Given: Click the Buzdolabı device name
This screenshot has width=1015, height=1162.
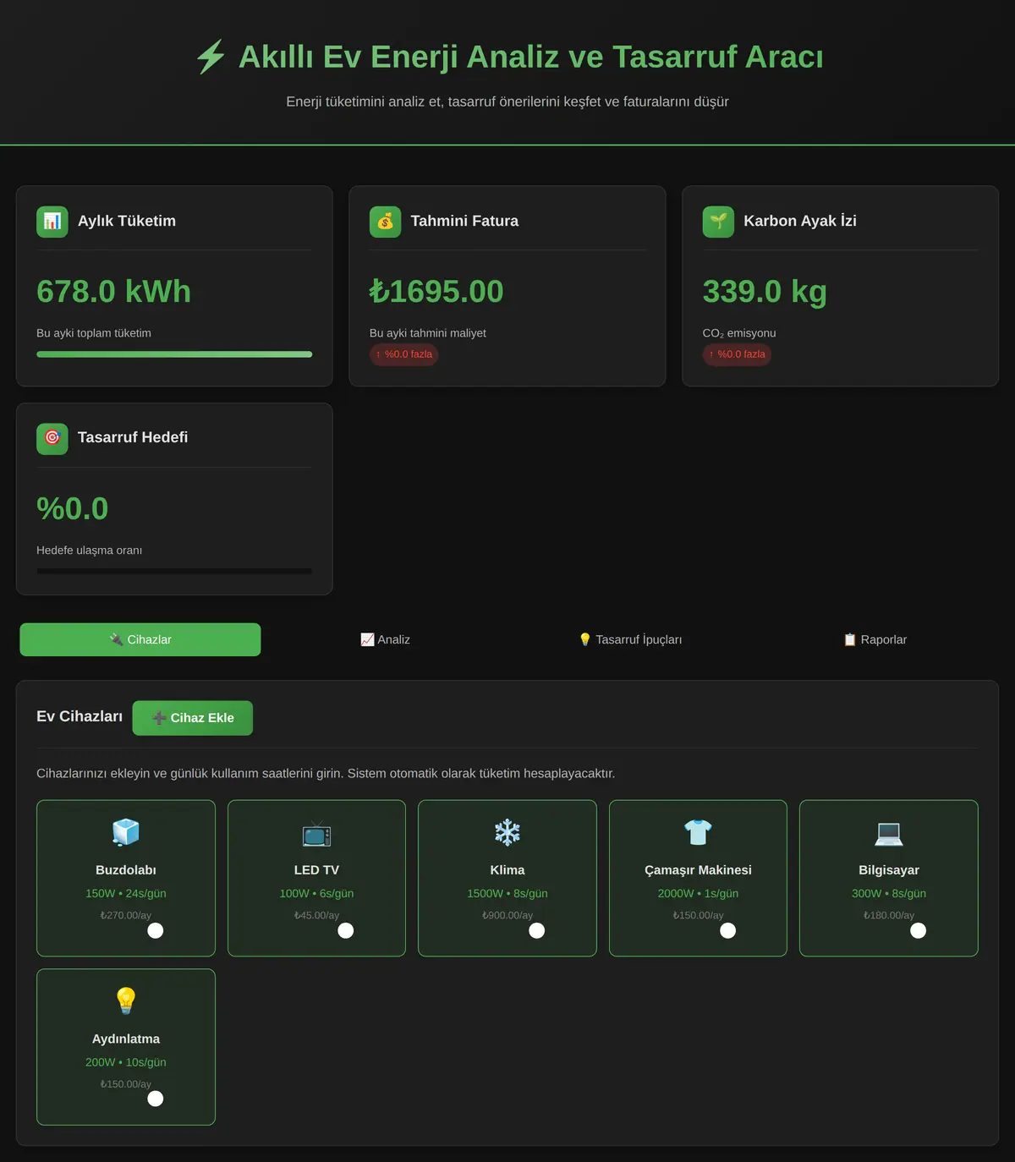Looking at the screenshot, I should tap(126, 870).
